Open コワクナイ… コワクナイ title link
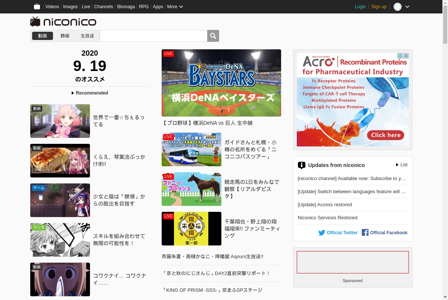The height and width of the screenshot is (300, 448). coord(119,279)
